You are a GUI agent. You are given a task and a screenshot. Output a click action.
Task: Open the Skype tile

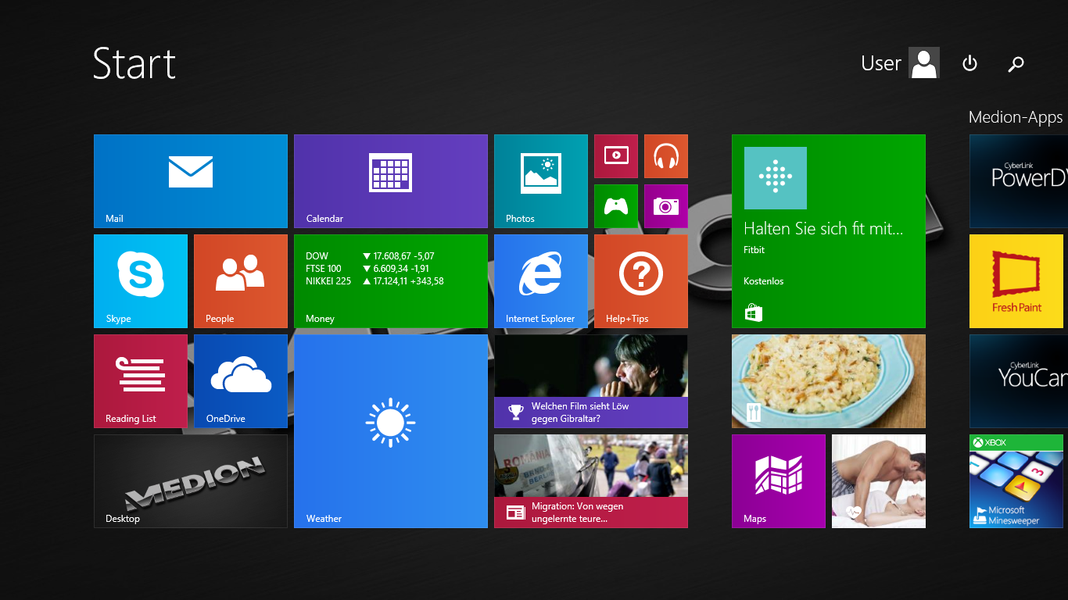[141, 281]
